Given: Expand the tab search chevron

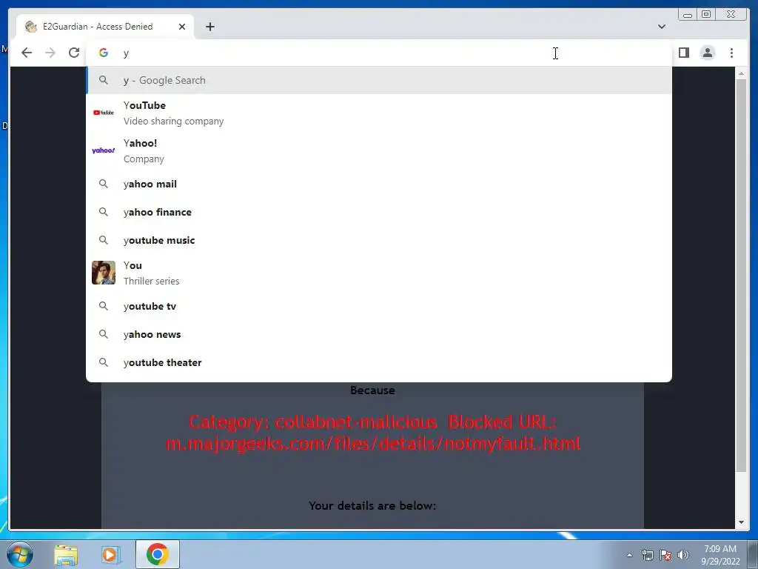Looking at the screenshot, I should click(x=661, y=27).
